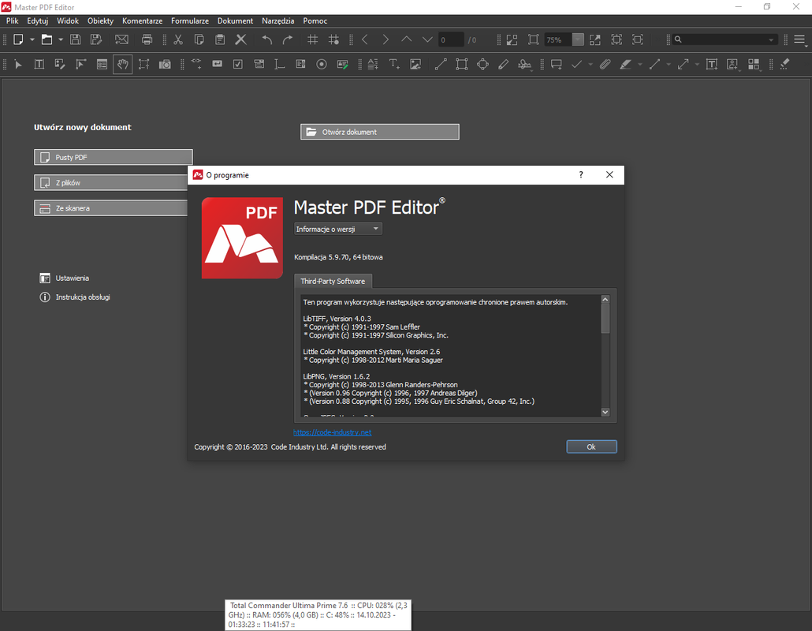
Task: Click the Save As icon with pencil
Action: [x=96, y=39]
